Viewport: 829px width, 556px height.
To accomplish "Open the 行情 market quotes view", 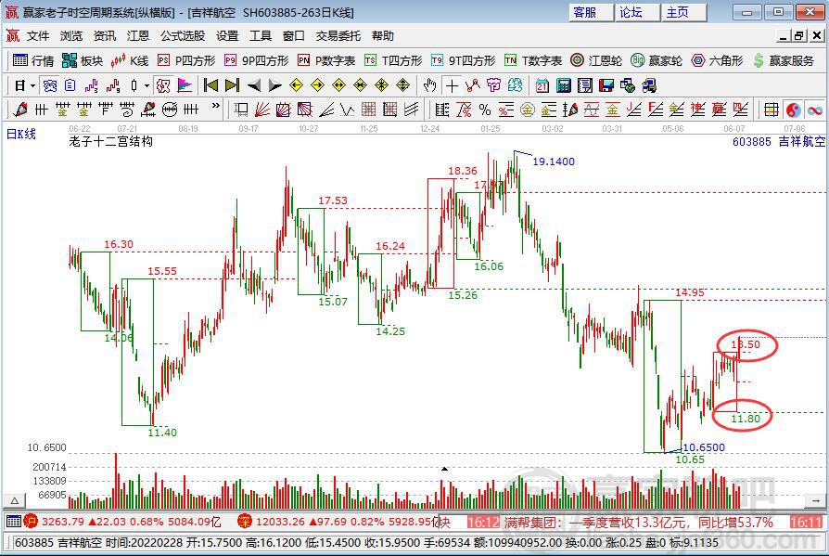I will pos(33,61).
